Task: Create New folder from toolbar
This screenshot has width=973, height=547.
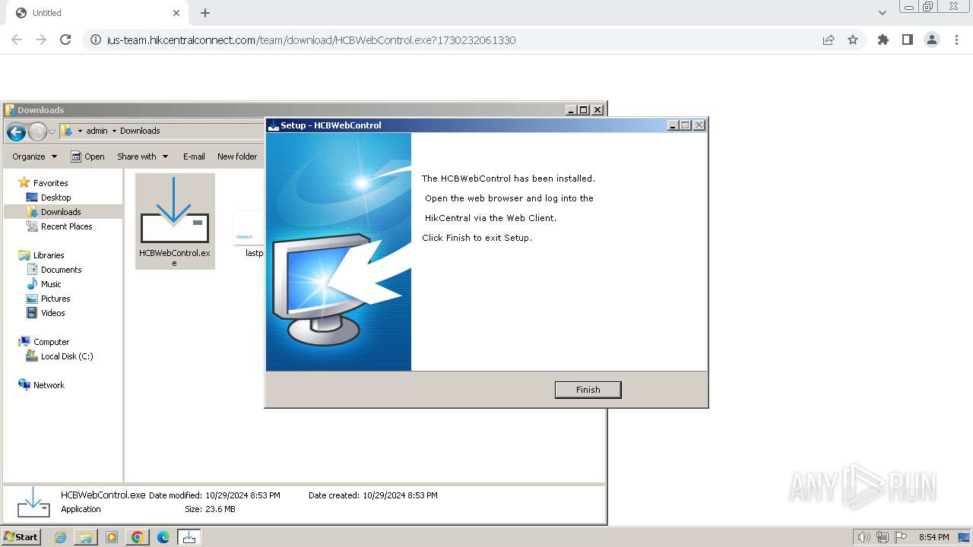Action: 237,157
